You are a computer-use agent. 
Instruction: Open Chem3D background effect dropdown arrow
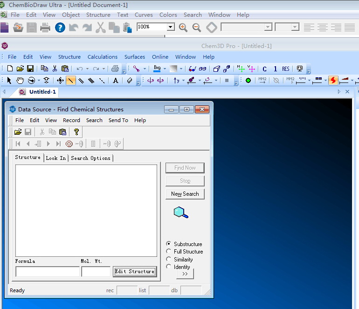[x=181, y=69]
